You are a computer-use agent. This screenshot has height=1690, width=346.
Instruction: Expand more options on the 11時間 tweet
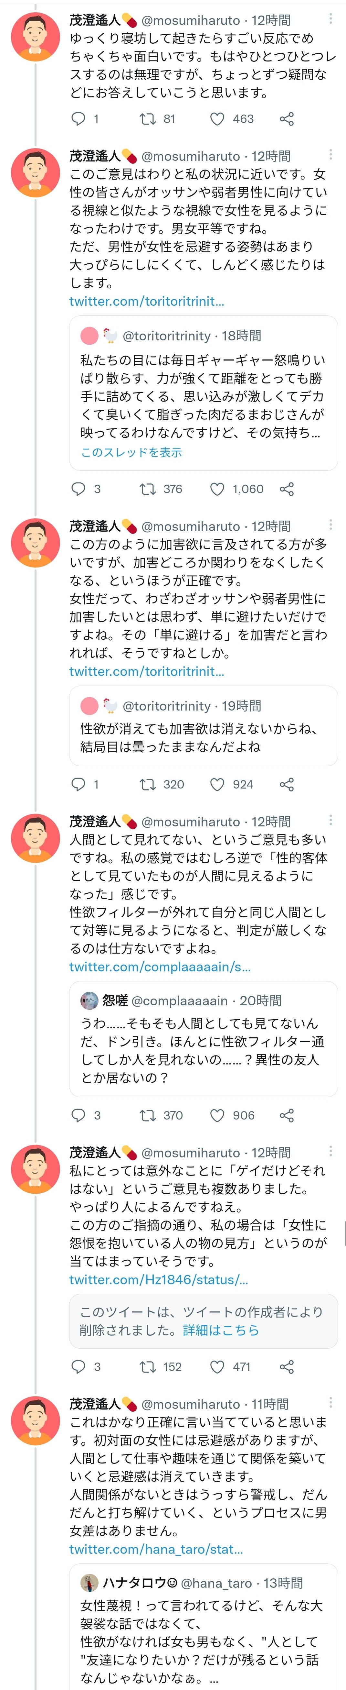(x=330, y=1403)
